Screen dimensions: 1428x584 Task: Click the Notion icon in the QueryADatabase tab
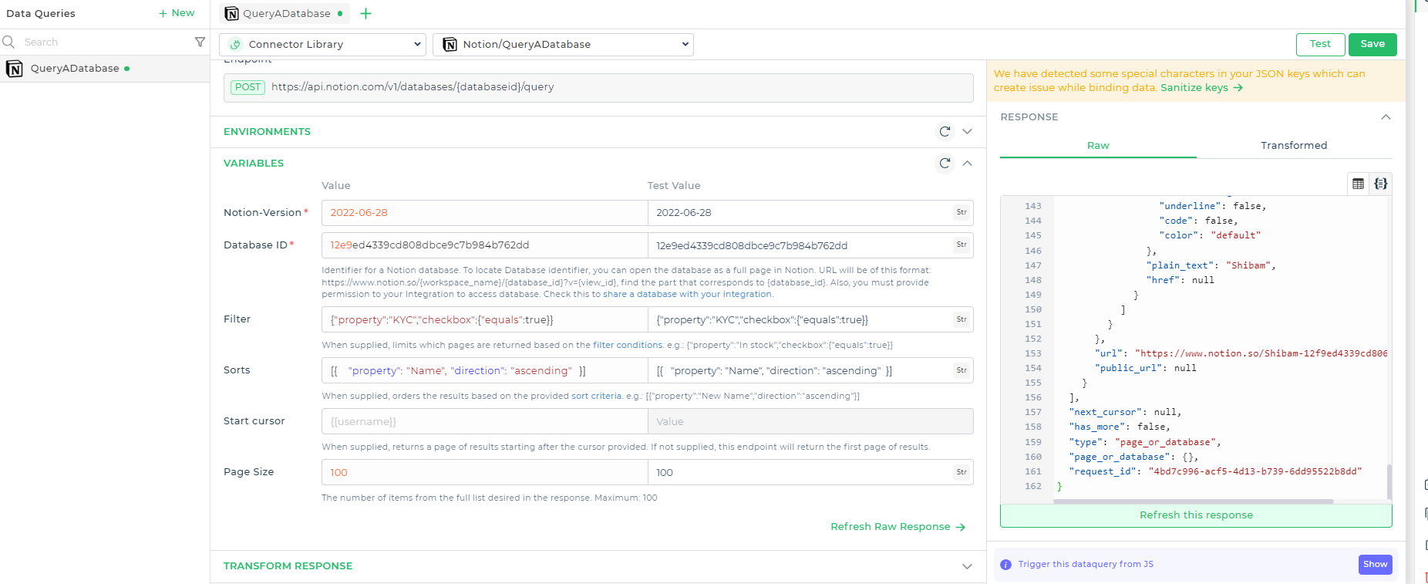(231, 14)
